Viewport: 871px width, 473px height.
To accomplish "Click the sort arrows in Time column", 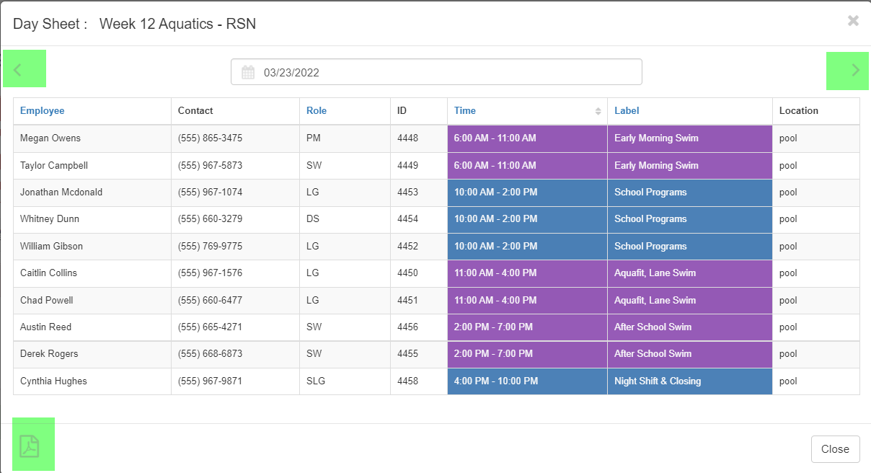I will [x=598, y=111].
